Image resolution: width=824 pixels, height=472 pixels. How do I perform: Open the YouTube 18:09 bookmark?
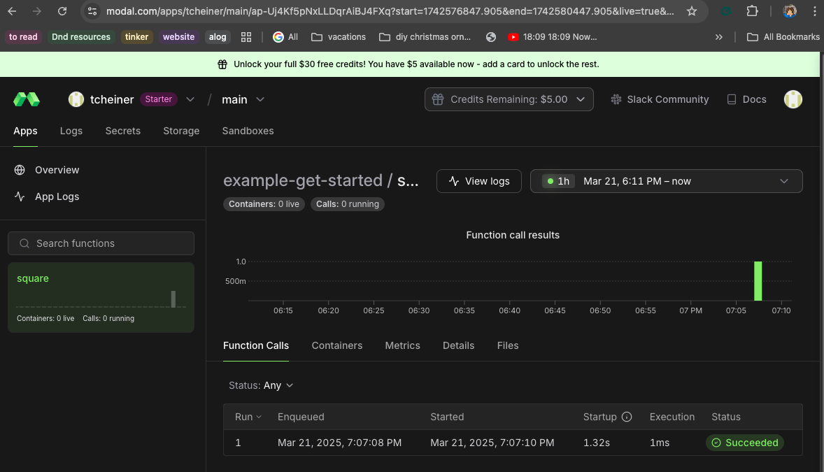pyautogui.click(x=553, y=37)
